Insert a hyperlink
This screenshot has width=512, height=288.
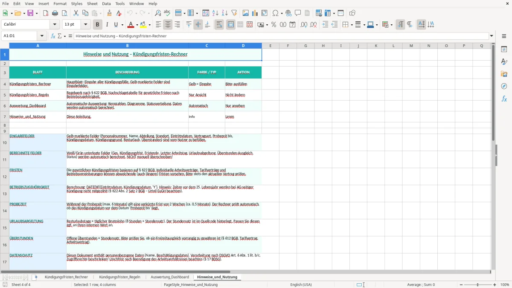click(288, 13)
